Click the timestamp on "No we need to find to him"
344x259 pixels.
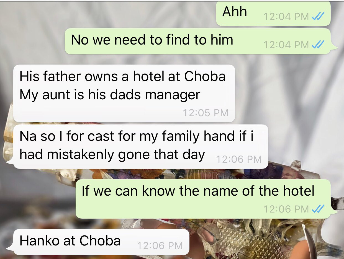pos(286,44)
